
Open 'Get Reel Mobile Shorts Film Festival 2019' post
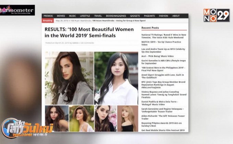163,130
